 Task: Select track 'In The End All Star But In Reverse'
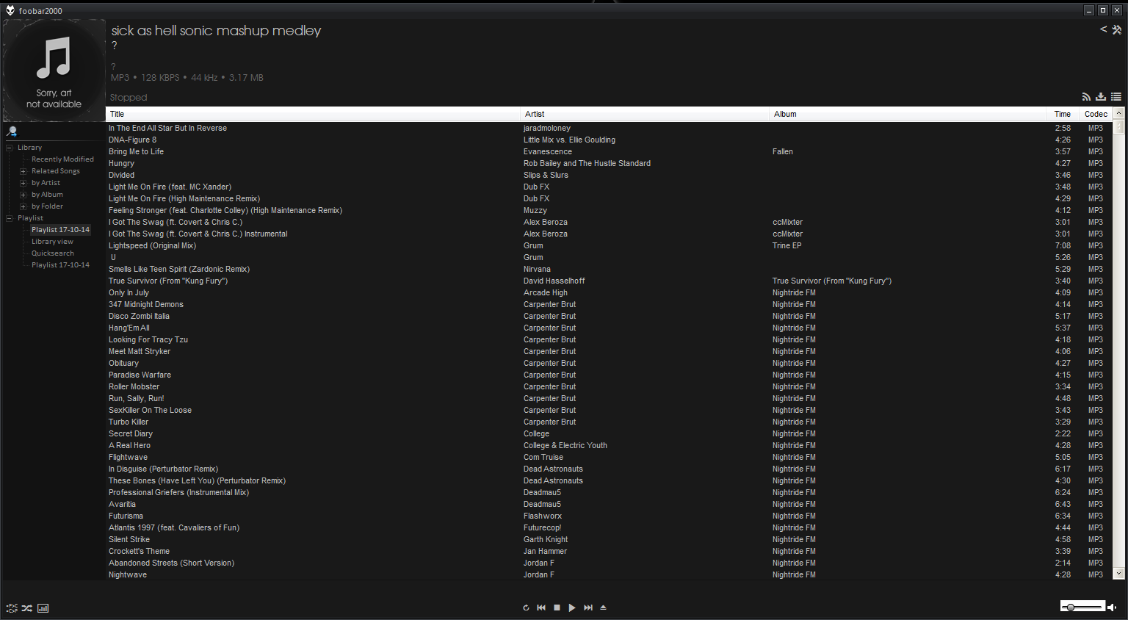click(167, 128)
